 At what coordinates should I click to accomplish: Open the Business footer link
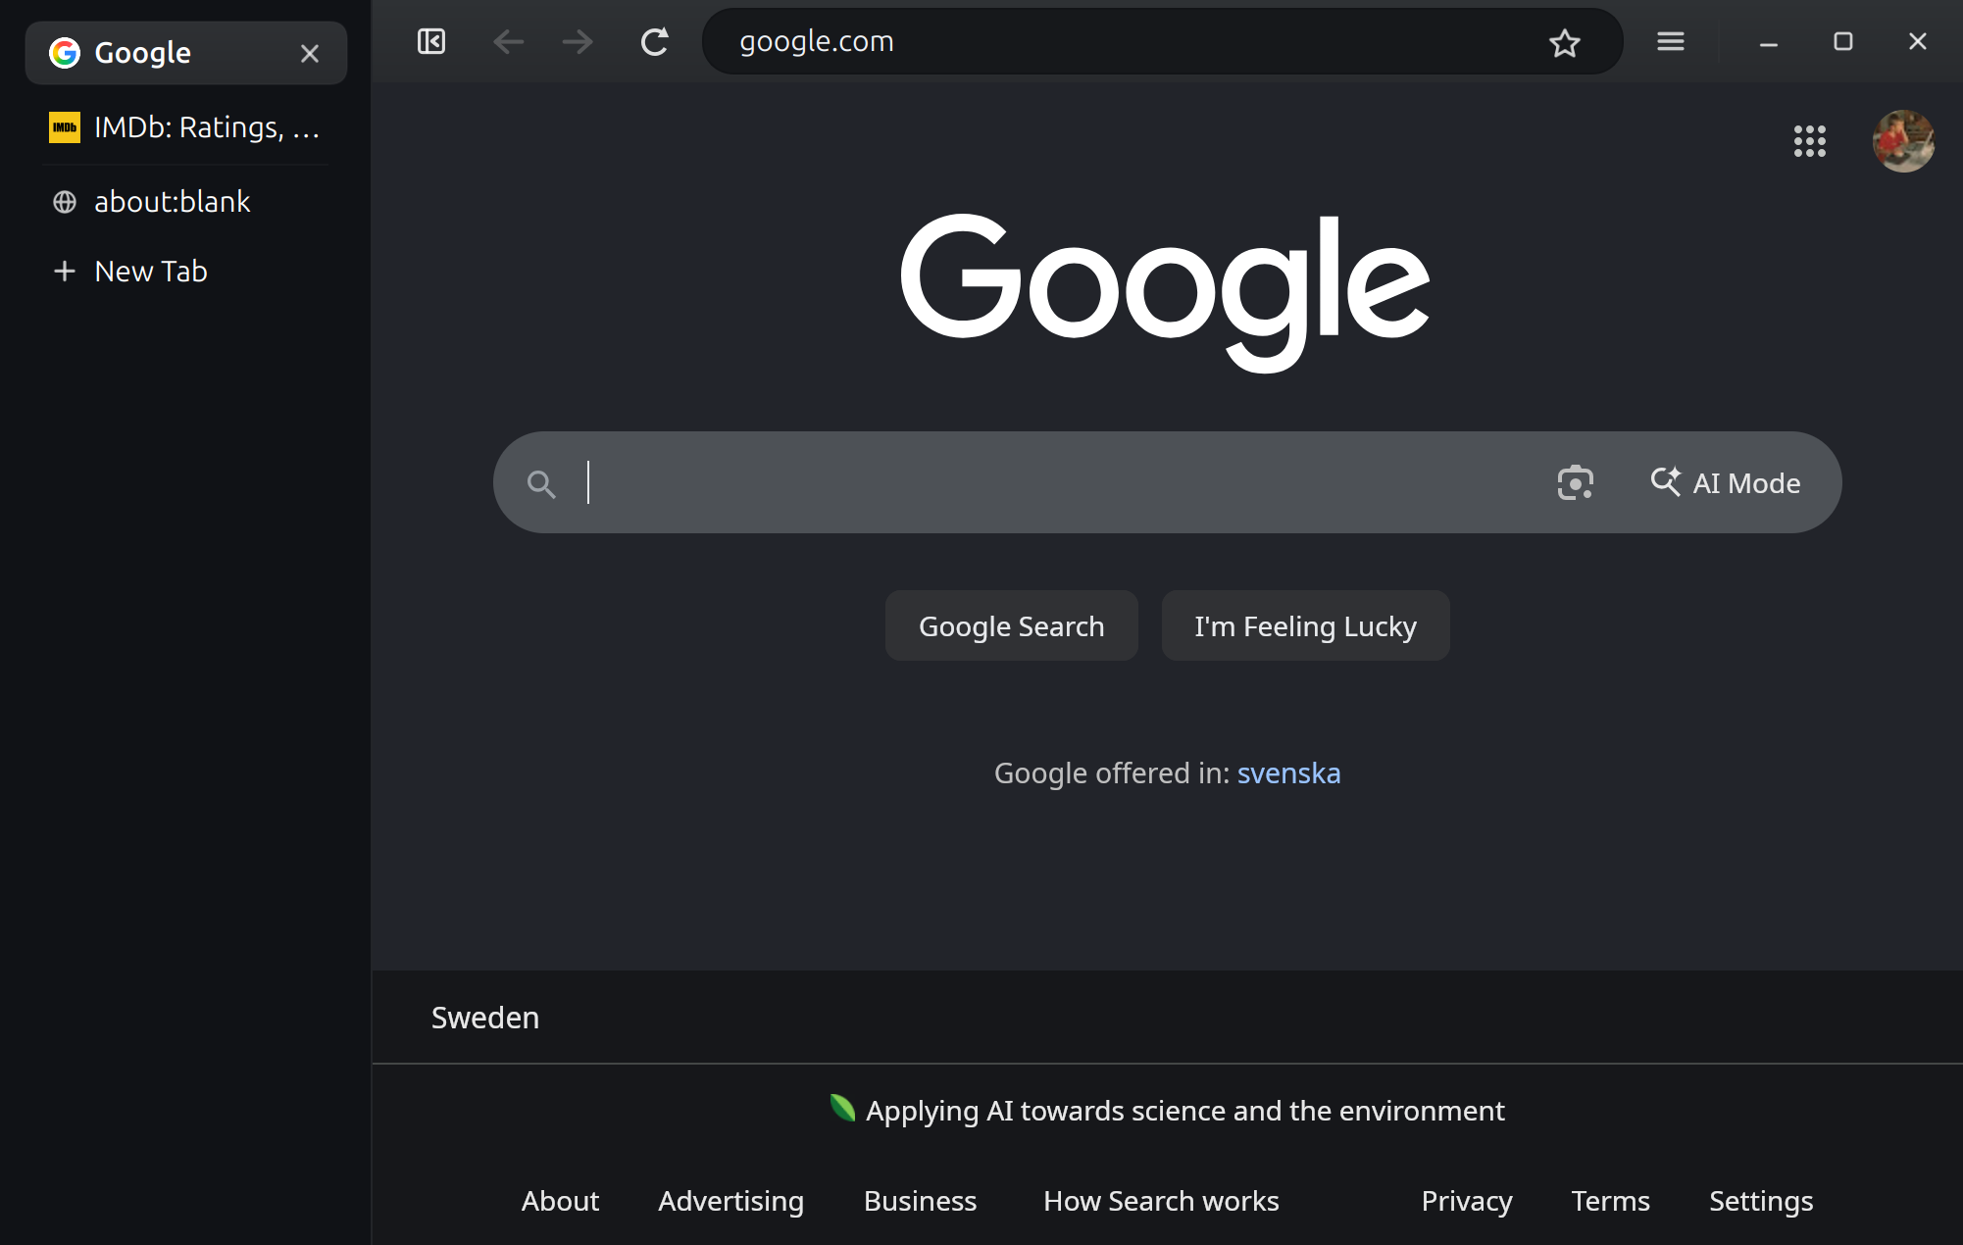point(920,1201)
